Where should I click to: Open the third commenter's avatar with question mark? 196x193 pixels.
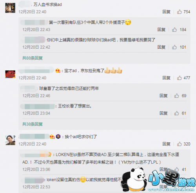click(x=10, y=140)
